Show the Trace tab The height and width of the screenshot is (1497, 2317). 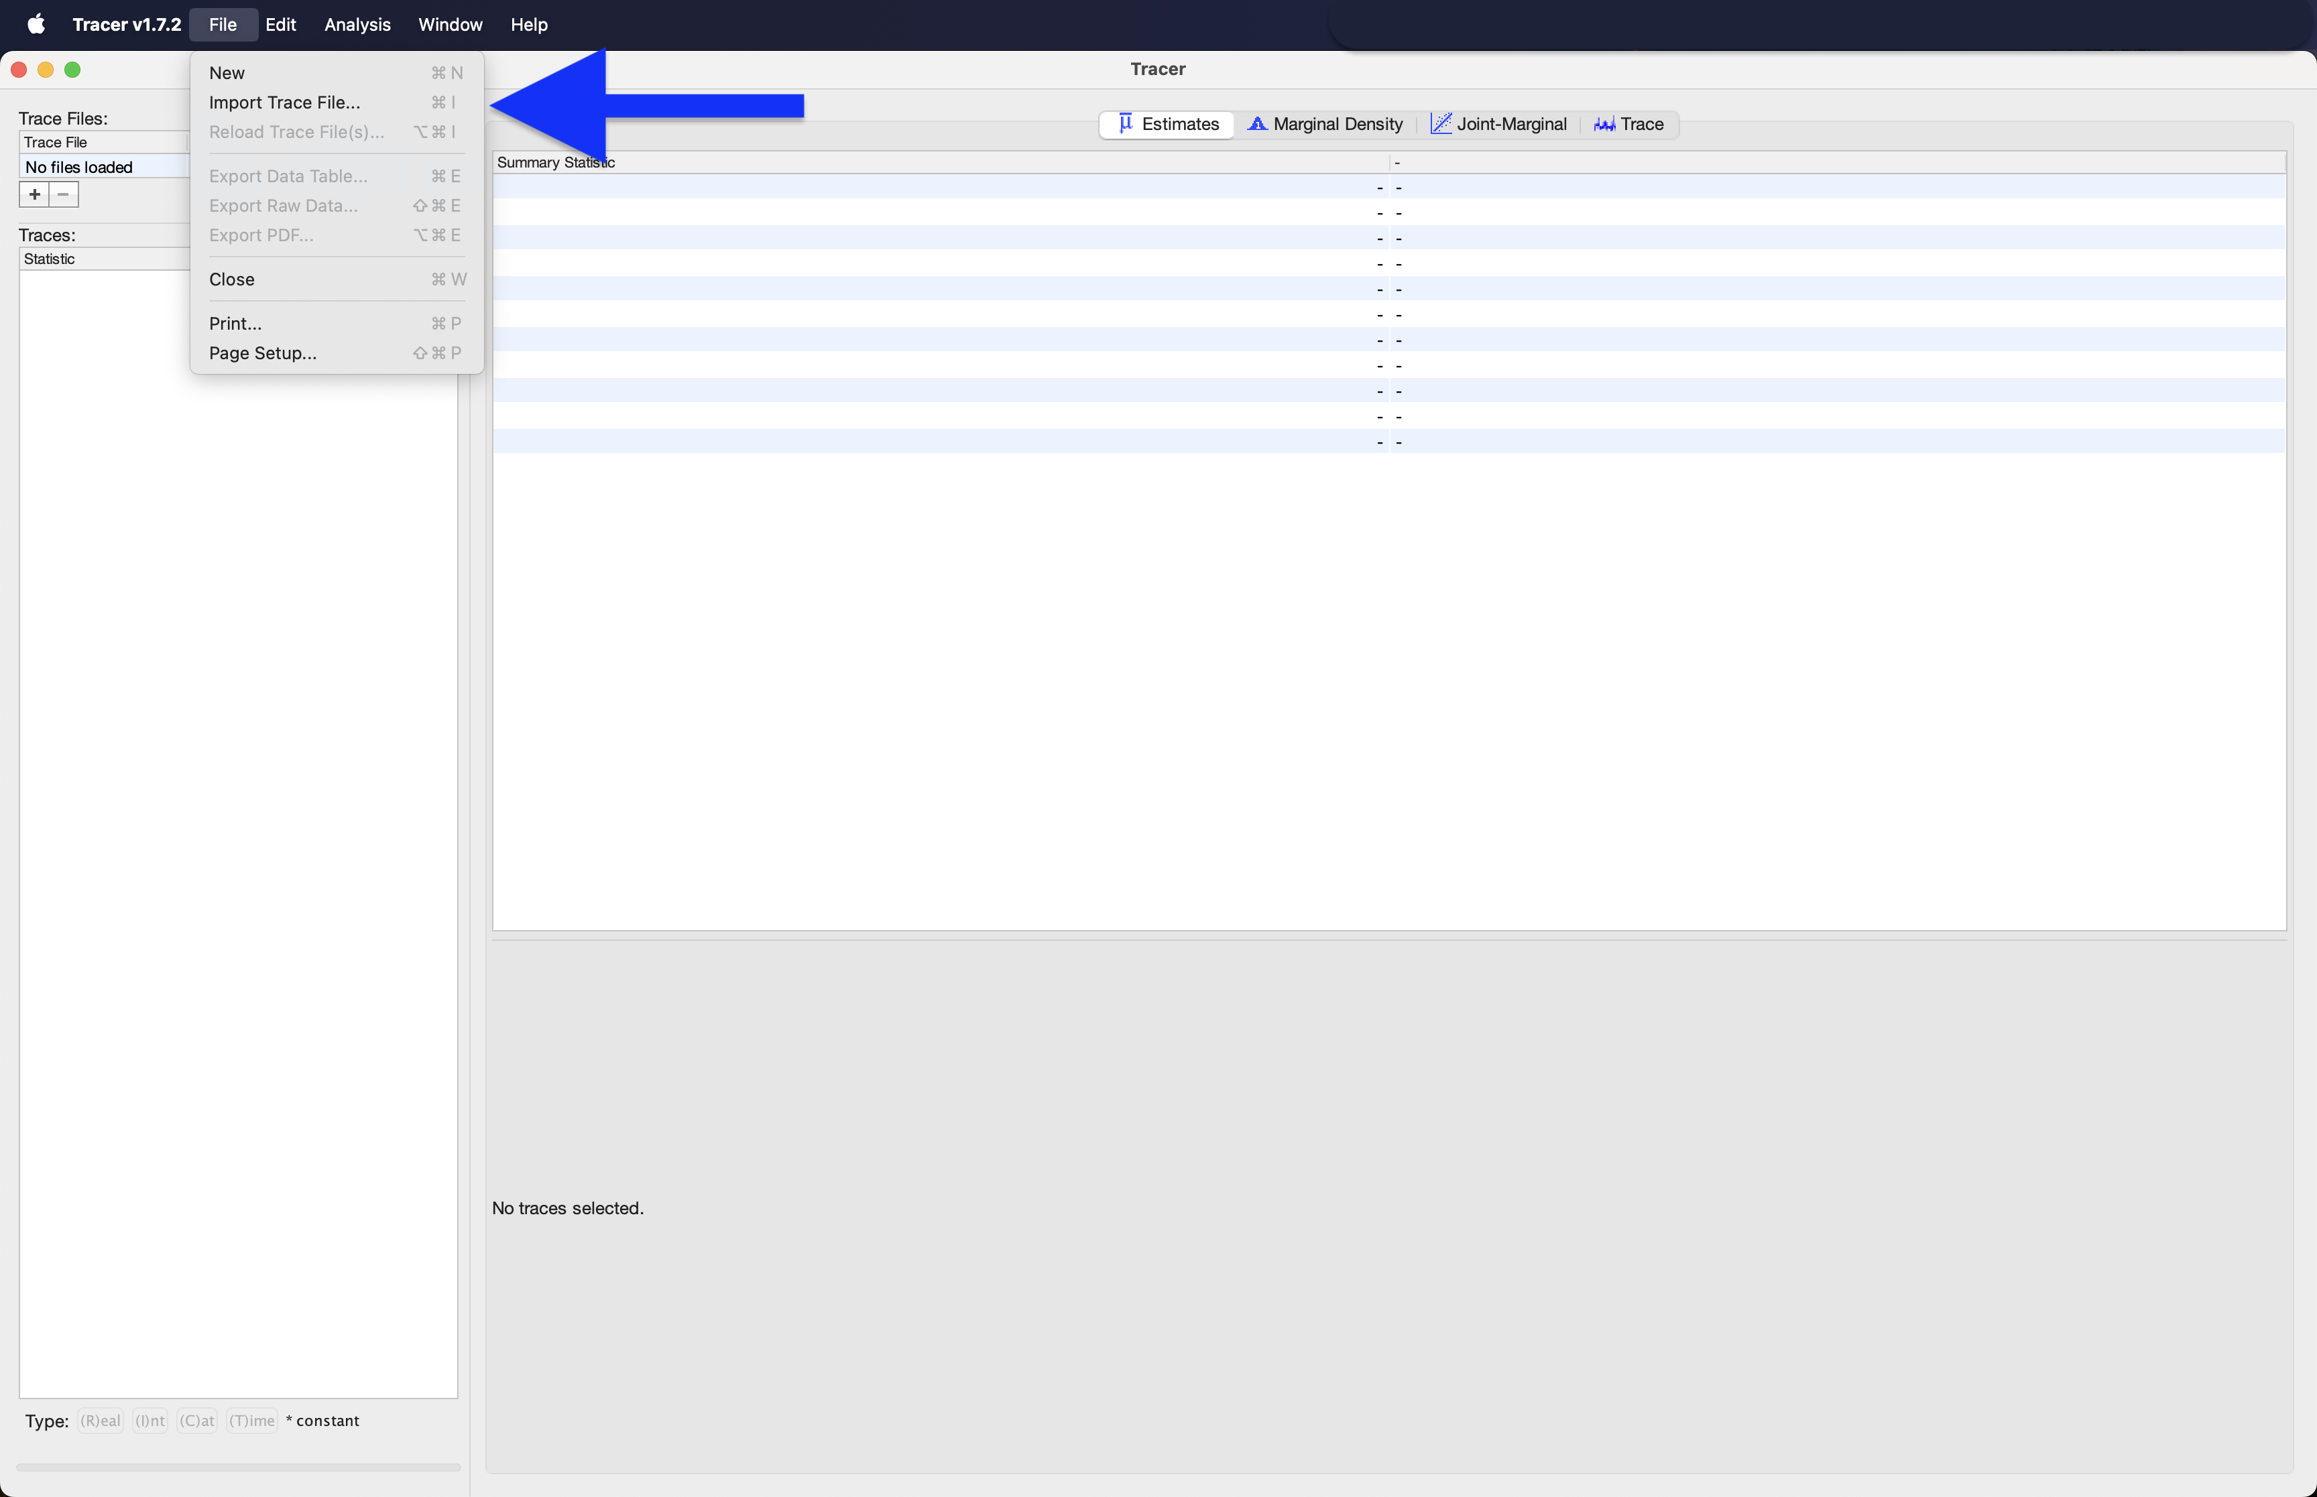(x=1628, y=125)
